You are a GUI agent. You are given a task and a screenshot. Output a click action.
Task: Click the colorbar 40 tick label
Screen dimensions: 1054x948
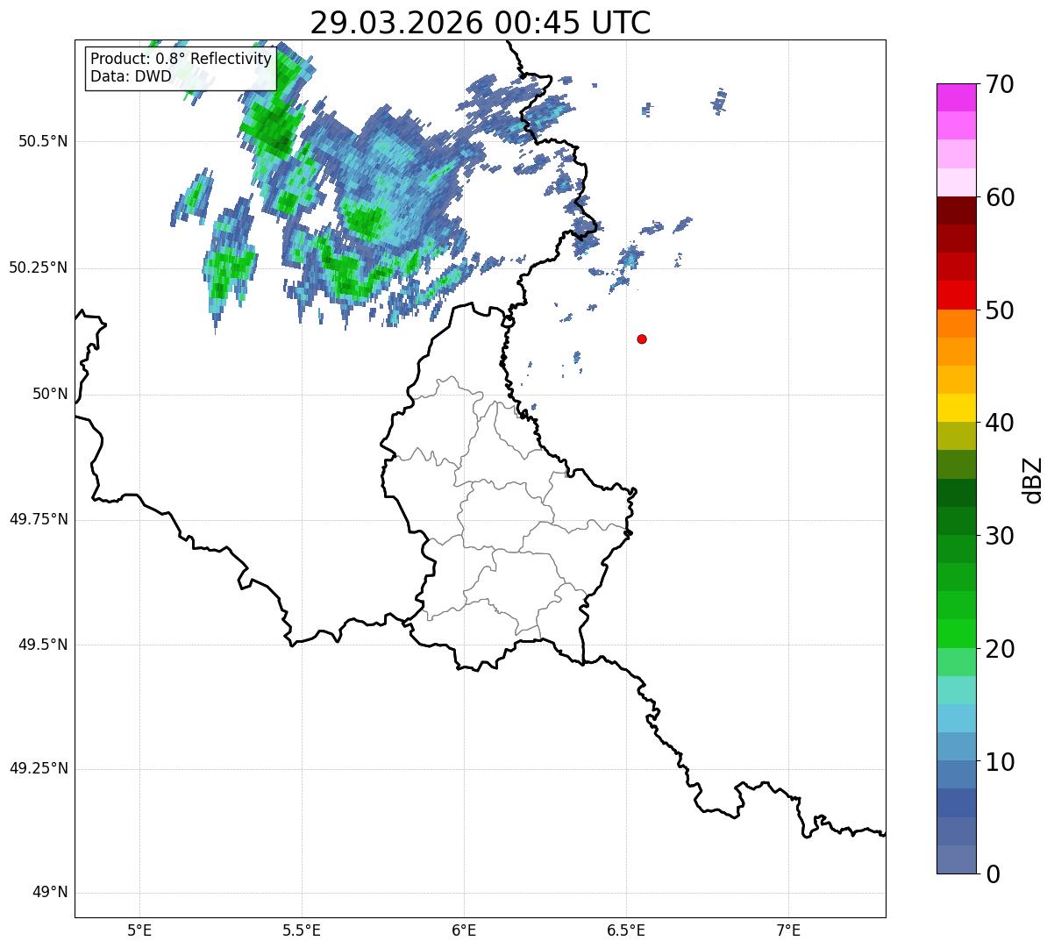coord(1000,423)
